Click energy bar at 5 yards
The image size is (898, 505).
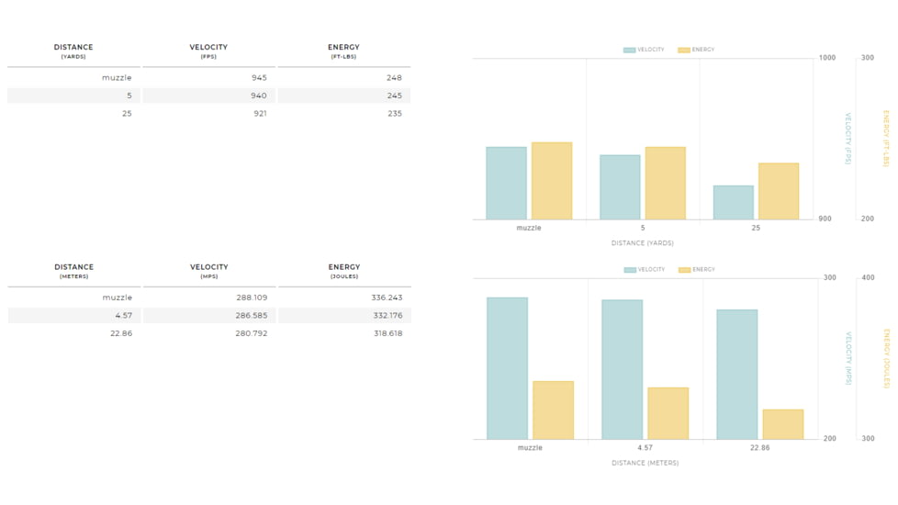pyautogui.click(x=665, y=183)
